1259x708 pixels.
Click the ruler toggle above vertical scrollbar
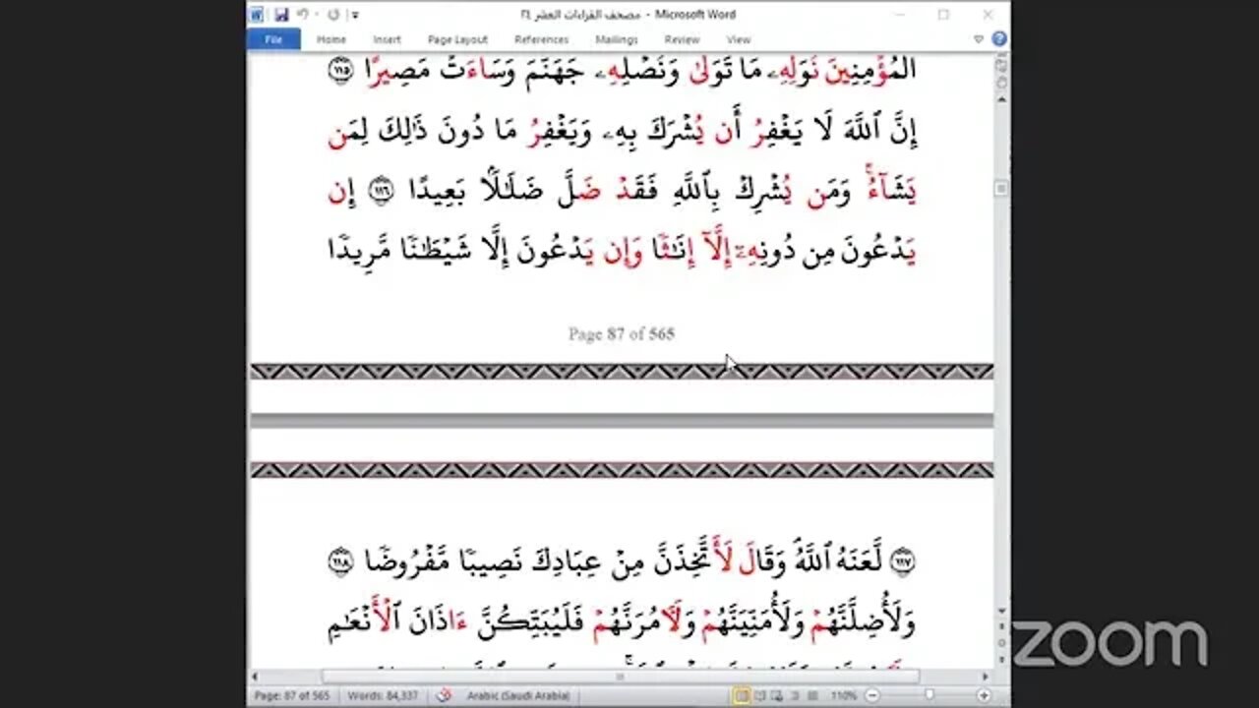pyautogui.click(x=1001, y=64)
